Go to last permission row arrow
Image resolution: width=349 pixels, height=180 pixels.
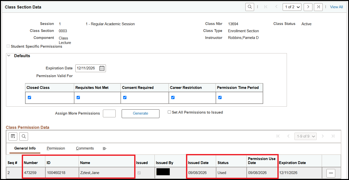(333, 136)
